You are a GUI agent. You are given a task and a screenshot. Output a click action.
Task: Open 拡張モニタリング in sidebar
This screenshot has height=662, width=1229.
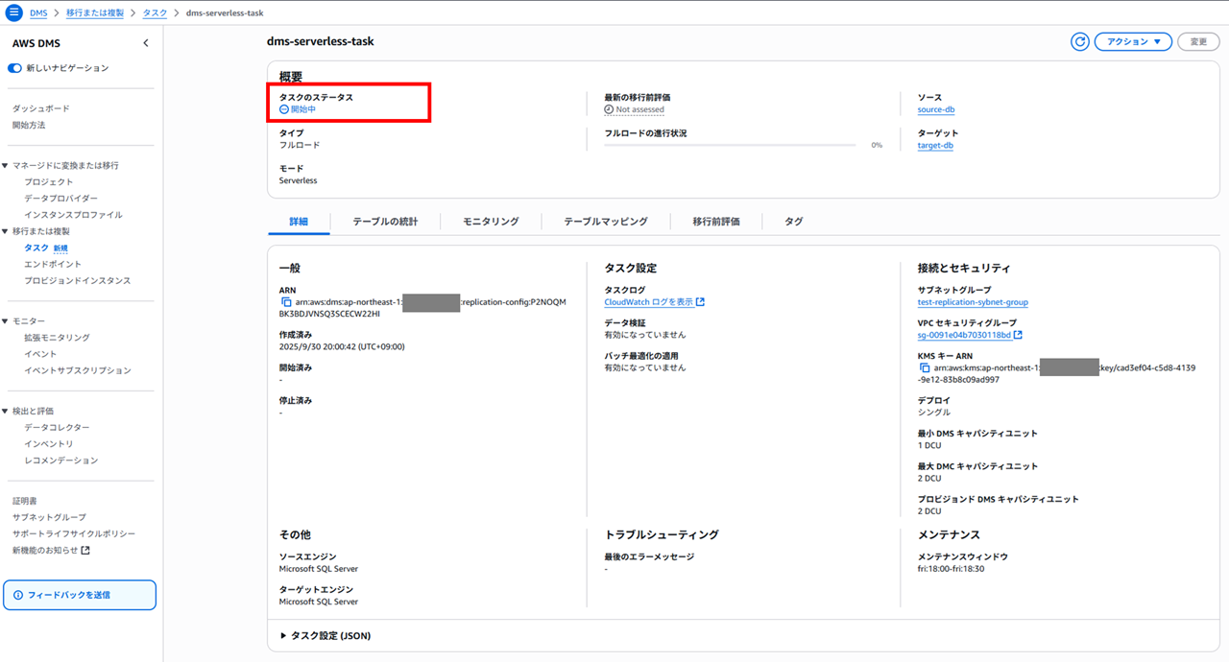tap(57, 338)
